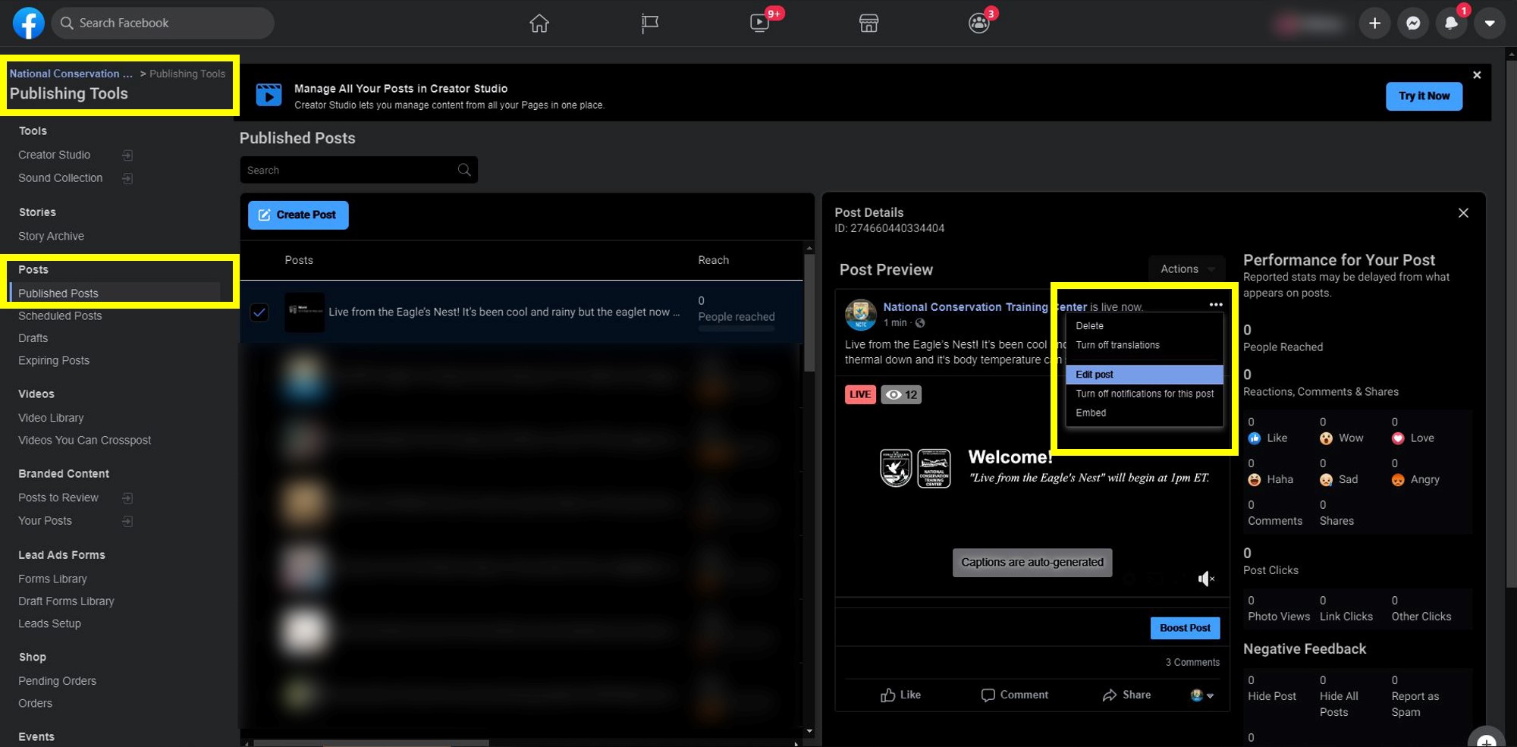Select Turn off translations option
1517x747 pixels.
pos(1117,345)
